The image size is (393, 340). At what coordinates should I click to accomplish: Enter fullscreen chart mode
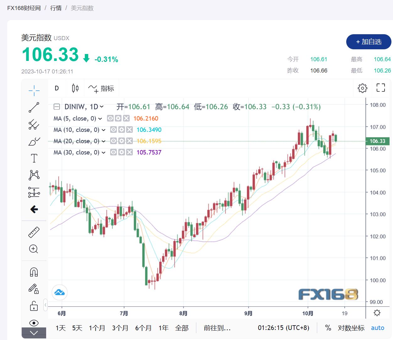380,88
